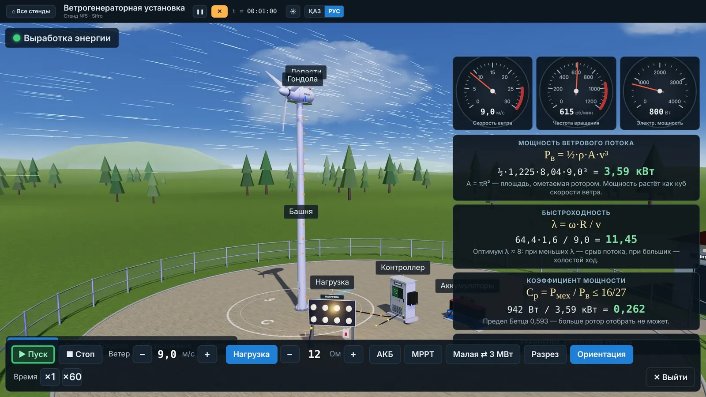
Task: Toggle the Ориентация button
Action: click(x=601, y=354)
